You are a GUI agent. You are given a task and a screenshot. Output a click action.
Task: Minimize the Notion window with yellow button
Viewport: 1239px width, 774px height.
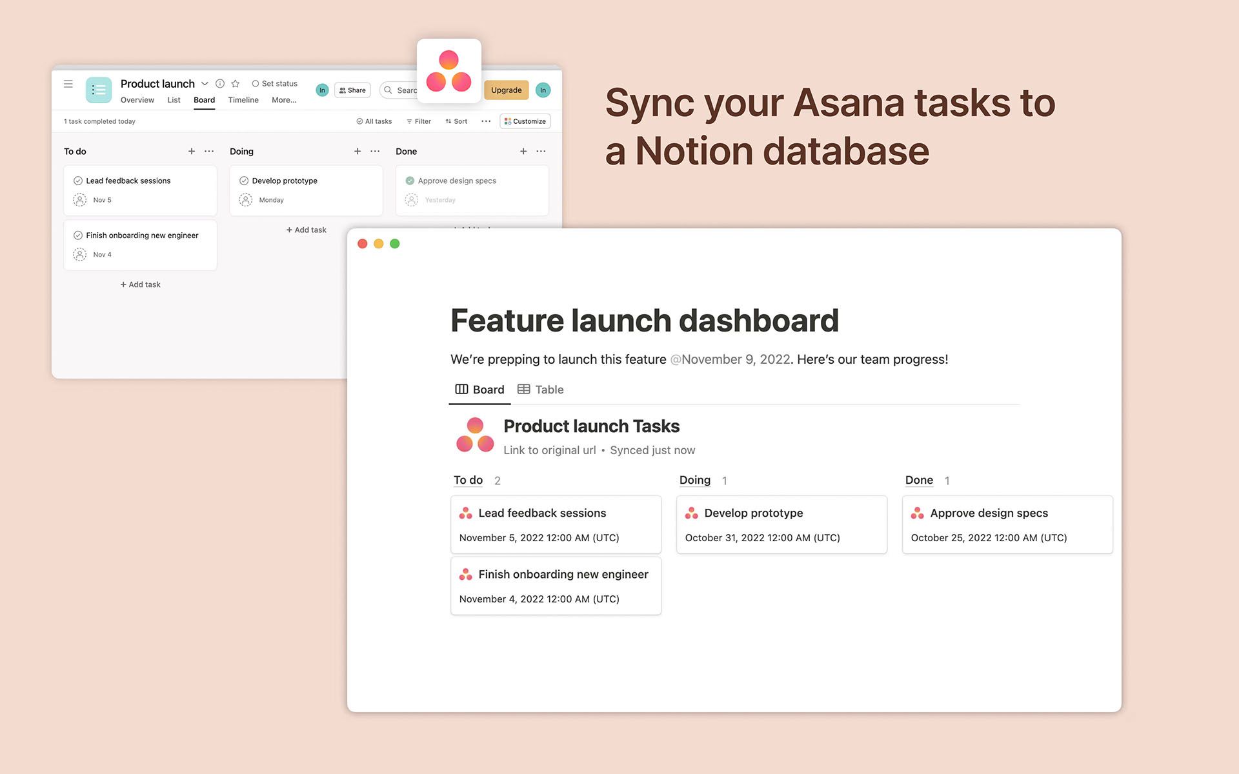pyautogui.click(x=379, y=244)
